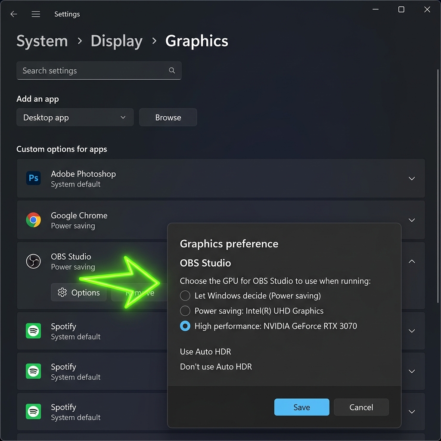441x441 pixels.
Task: Click the back arrow icon
Action: click(x=13, y=14)
